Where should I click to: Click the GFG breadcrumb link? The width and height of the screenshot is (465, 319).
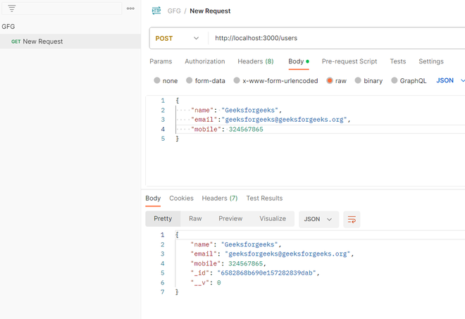click(x=173, y=11)
